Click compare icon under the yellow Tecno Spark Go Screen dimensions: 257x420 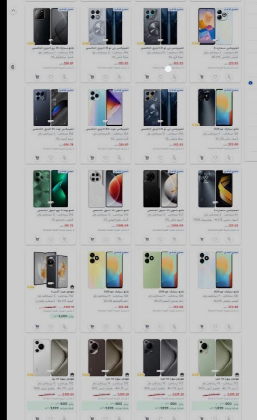click(119, 327)
